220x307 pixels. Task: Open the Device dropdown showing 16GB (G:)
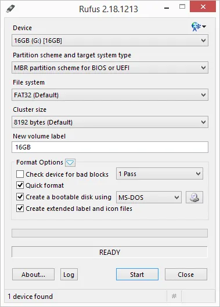click(110, 41)
